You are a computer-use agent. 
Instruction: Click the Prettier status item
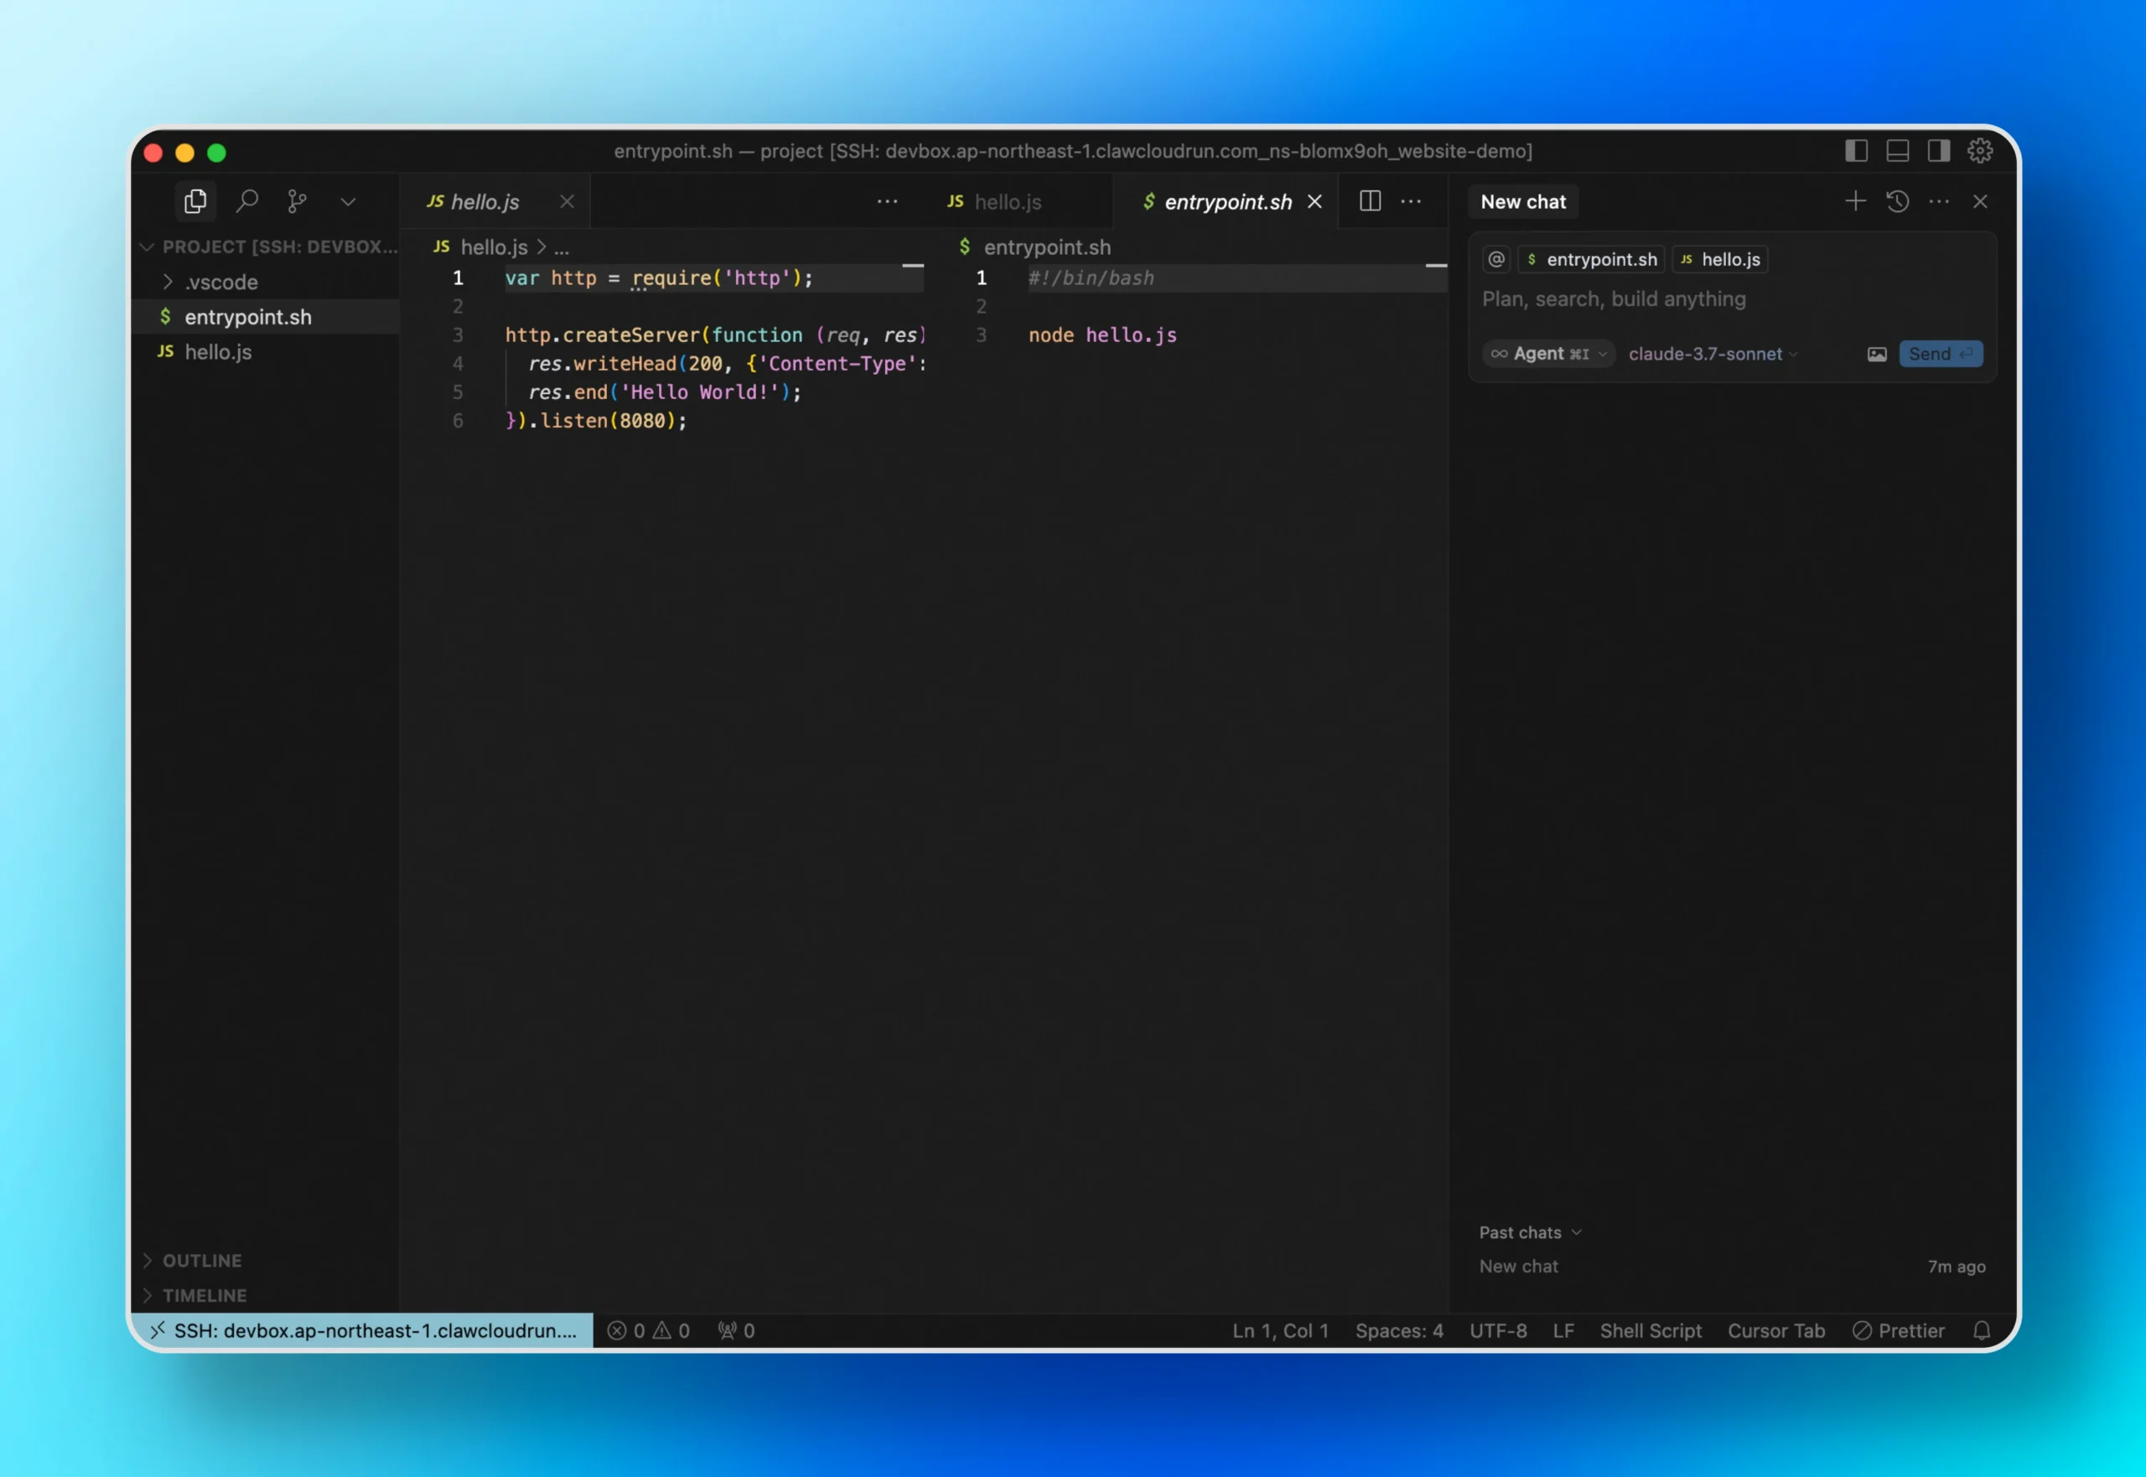(1898, 1329)
